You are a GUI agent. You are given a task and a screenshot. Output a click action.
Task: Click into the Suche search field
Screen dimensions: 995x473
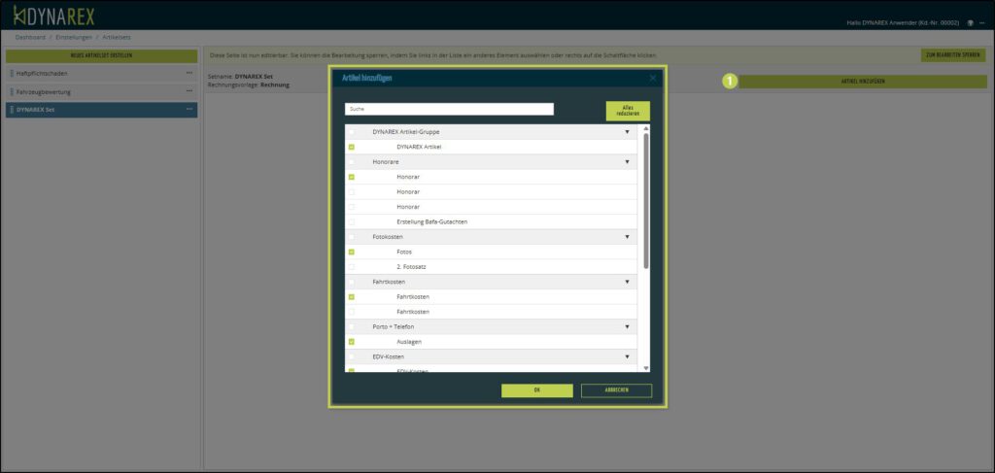[449, 110]
